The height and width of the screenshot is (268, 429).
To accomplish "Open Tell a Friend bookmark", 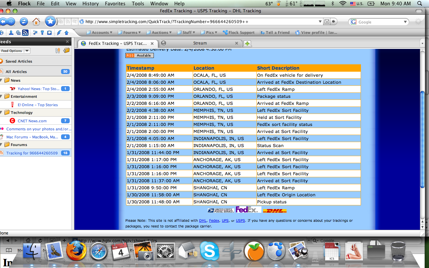I will tap(274, 32).
